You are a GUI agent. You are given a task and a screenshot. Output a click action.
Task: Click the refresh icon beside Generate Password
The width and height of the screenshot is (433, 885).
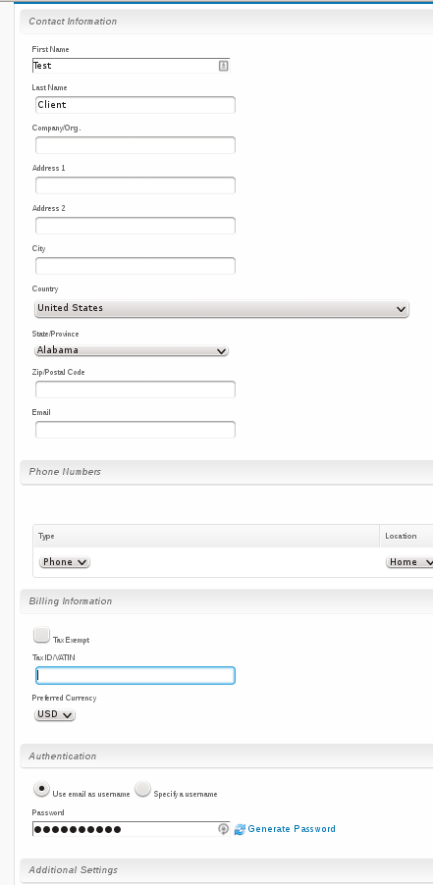tap(240, 829)
